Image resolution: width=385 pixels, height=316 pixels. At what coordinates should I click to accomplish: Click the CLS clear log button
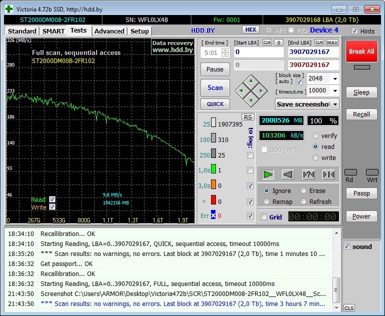point(349,308)
